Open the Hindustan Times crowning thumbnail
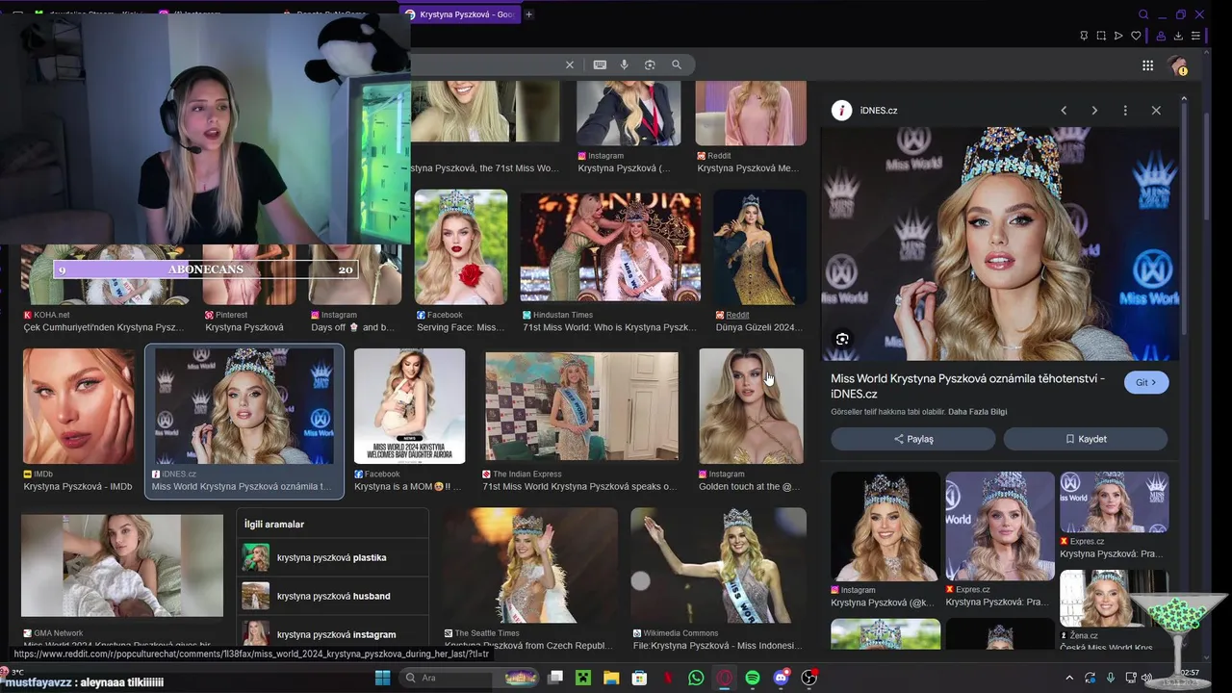This screenshot has width=1232, height=693. [610, 247]
